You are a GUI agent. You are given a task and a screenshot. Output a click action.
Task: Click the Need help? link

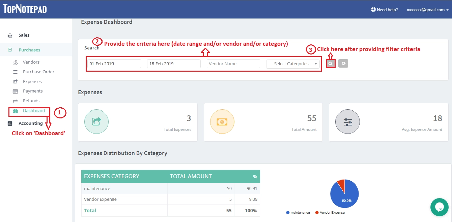[385, 10]
